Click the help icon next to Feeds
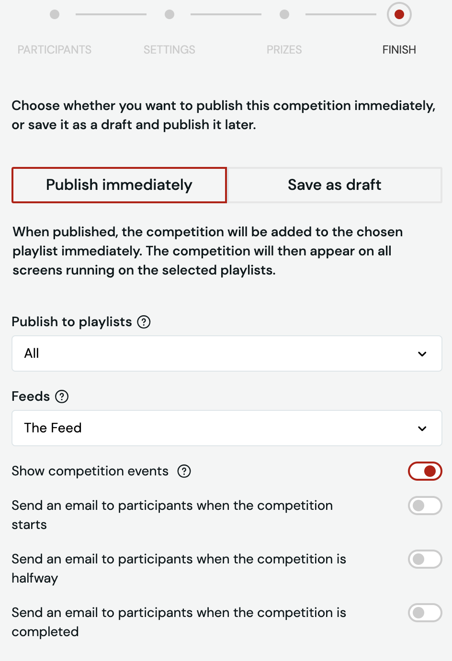Viewport: 452px width, 661px height. 62,397
